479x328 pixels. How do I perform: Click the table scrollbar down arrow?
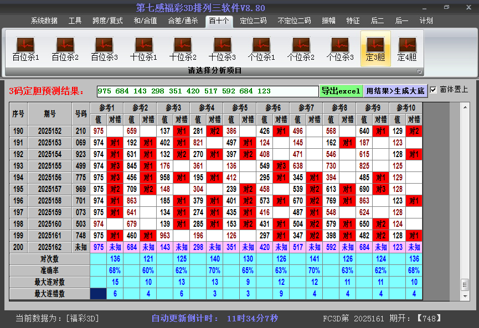[465, 296]
